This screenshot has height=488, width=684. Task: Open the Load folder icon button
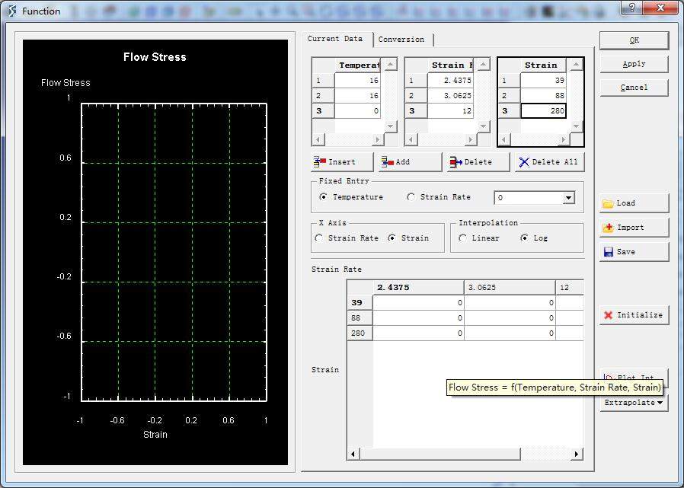coord(634,203)
